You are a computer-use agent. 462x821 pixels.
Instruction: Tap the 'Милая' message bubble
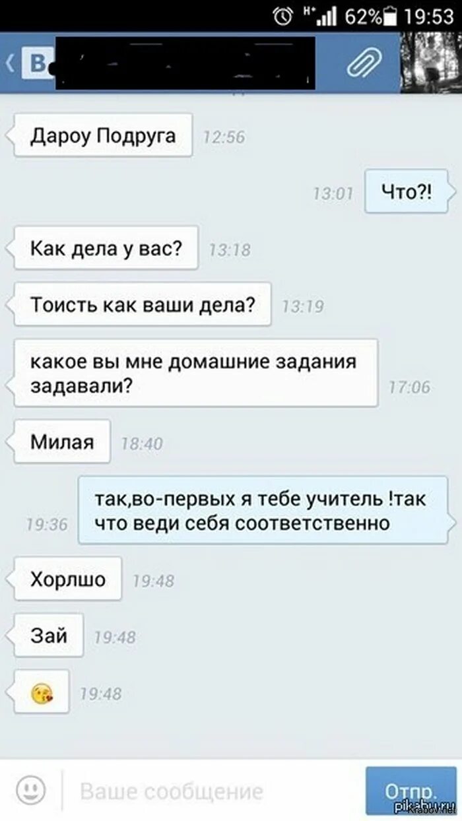pos(62,442)
